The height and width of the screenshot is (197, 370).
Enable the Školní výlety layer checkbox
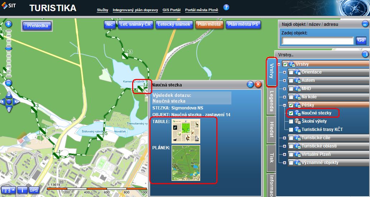click(x=291, y=121)
